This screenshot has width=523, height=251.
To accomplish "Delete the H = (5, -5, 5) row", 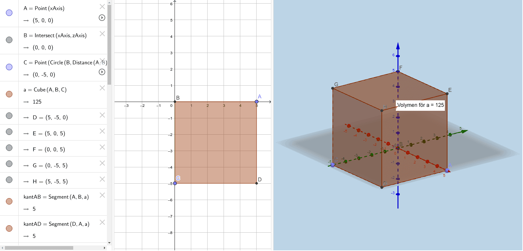I will tap(102, 179).
